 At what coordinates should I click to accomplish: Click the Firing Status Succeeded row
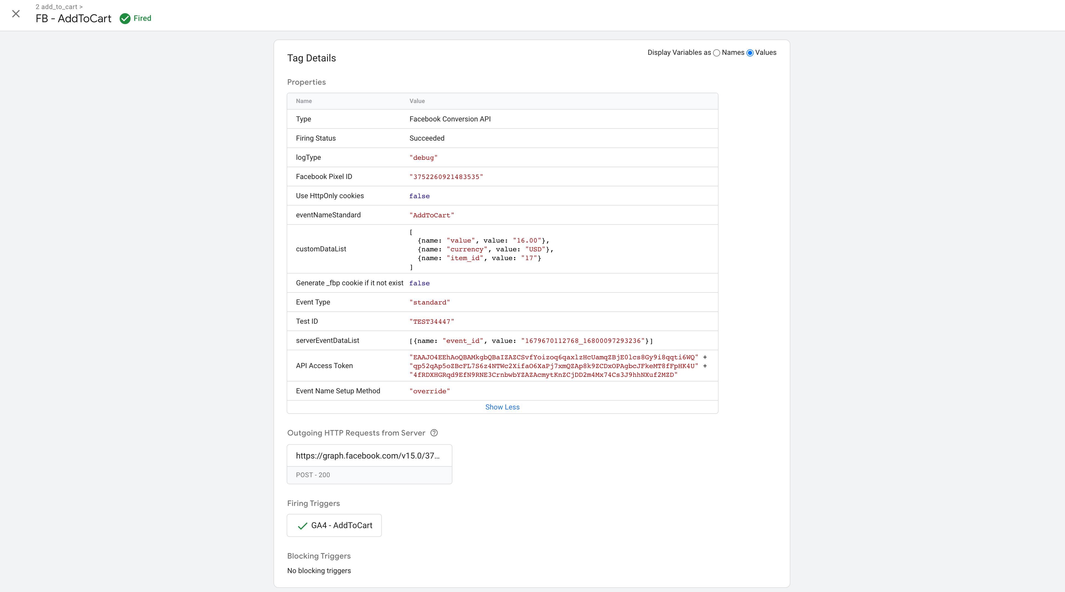coord(427,138)
